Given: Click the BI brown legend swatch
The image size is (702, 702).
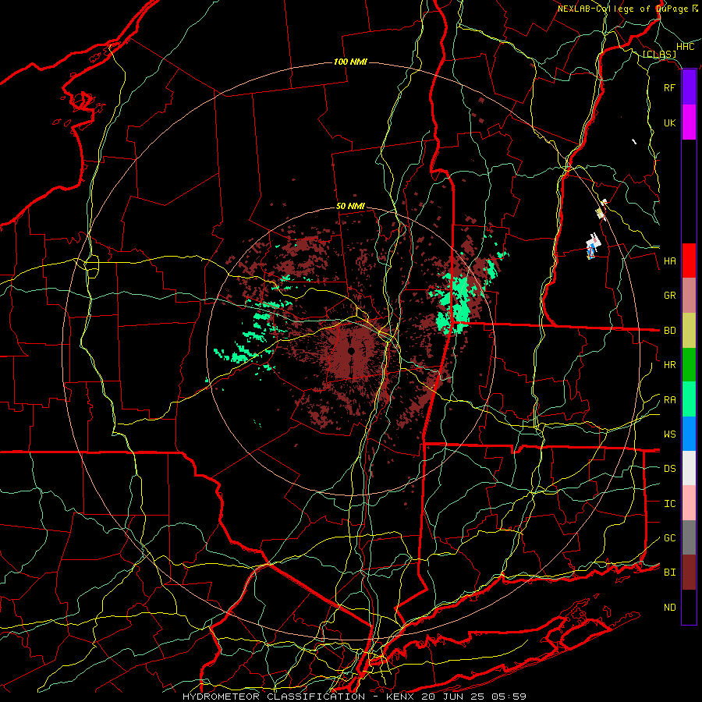Looking at the screenshot, I should tap(689, 573).
